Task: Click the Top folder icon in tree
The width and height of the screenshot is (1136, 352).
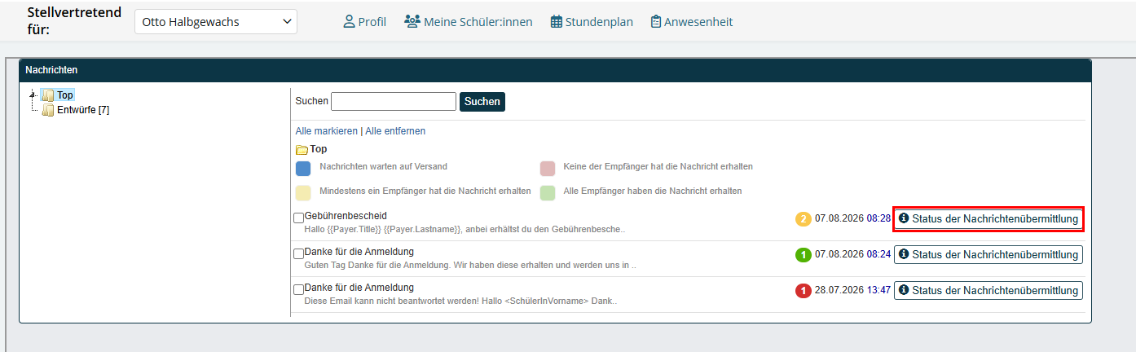Action: 47,95
